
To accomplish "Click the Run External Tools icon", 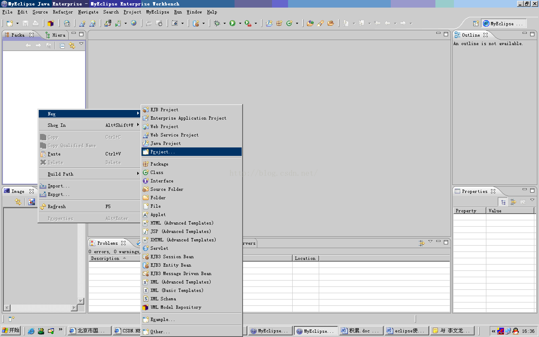I will point(248,24).
